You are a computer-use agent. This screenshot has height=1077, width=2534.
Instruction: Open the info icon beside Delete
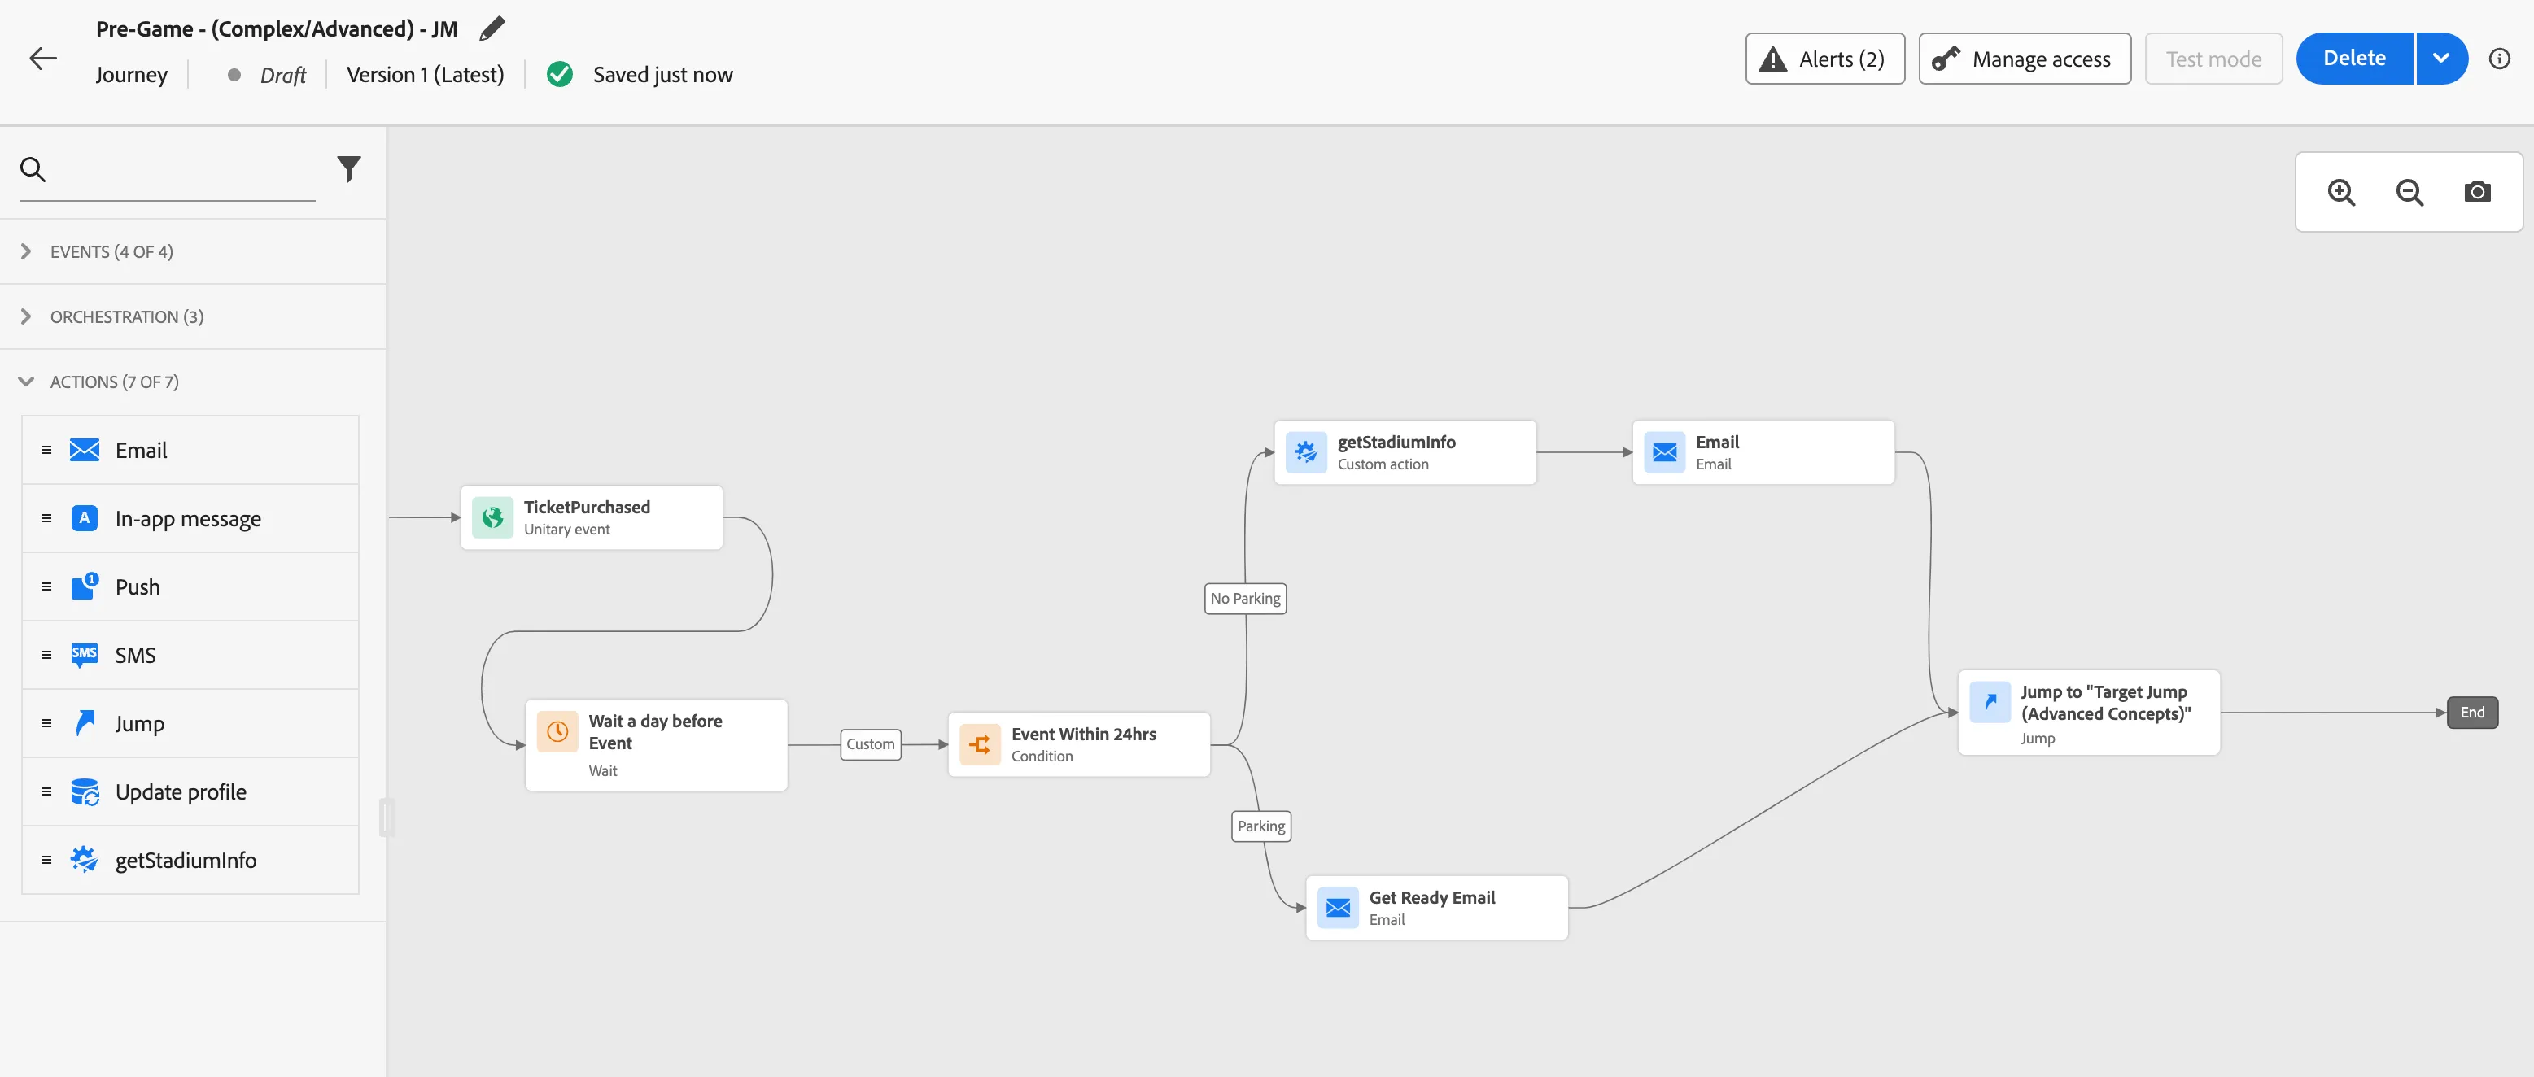click(2498, 59)
